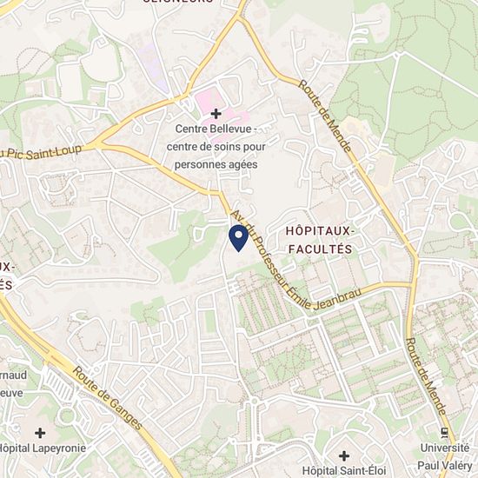478x478 pixels.
Task: Select the Pic Saint-Loup road label
Action: (x=41, y=152)
